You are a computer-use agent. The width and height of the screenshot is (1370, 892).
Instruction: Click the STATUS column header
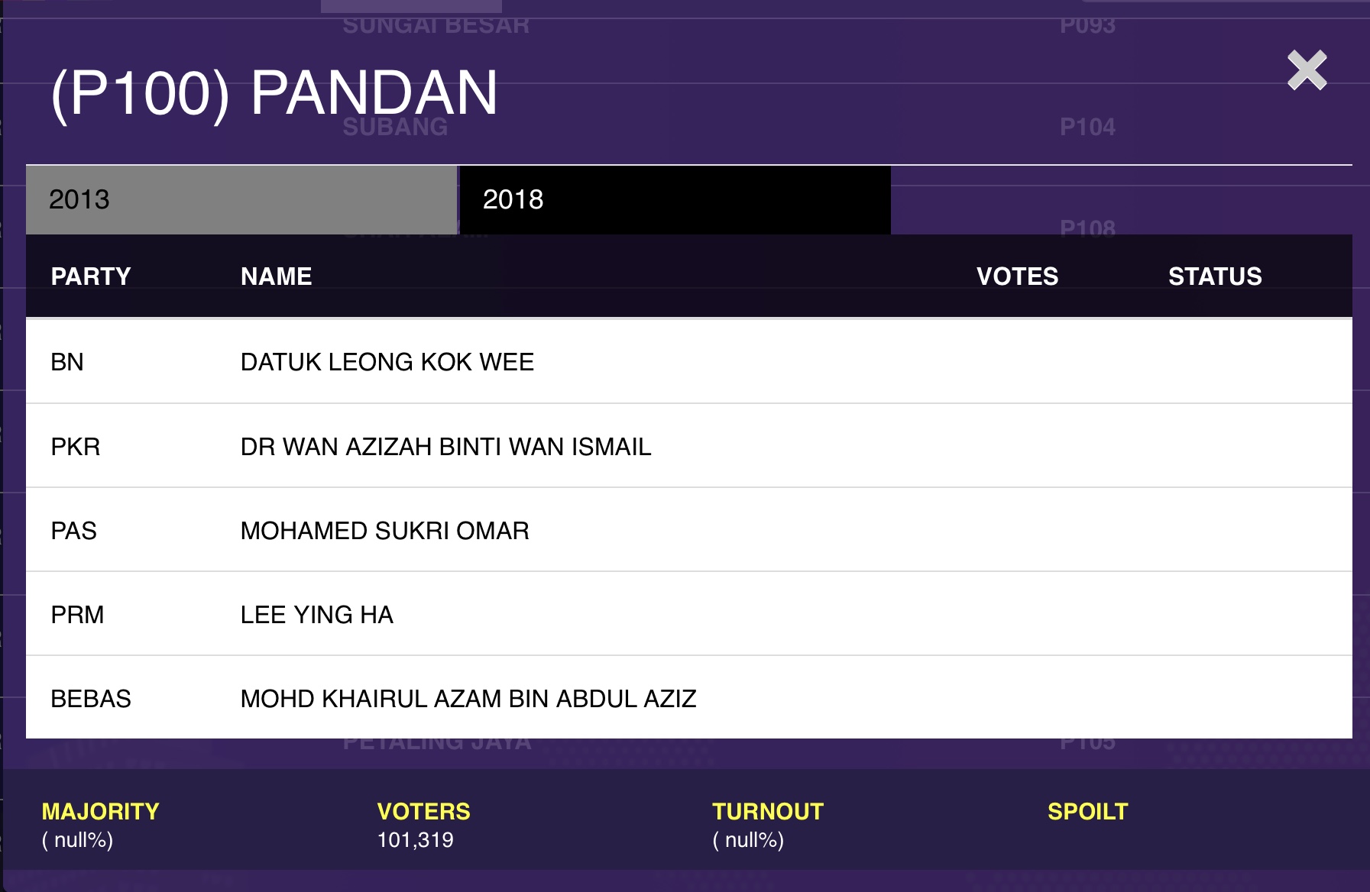click(x=1214, y=276)
